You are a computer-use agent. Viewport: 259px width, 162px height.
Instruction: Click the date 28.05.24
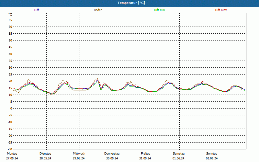click(45, 158)
